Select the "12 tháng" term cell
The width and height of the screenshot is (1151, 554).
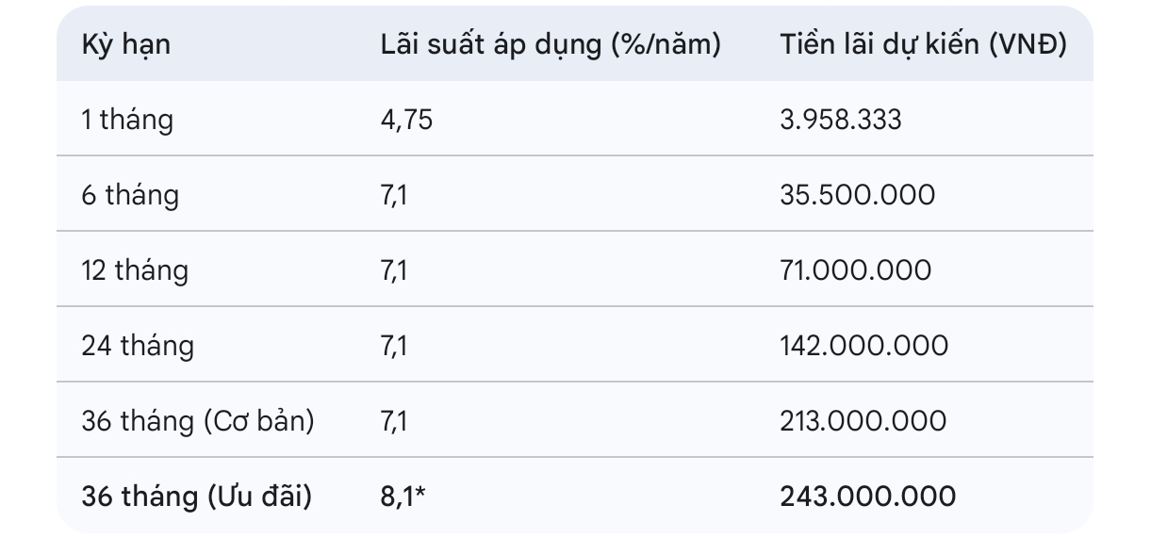[x=135, y=270]
